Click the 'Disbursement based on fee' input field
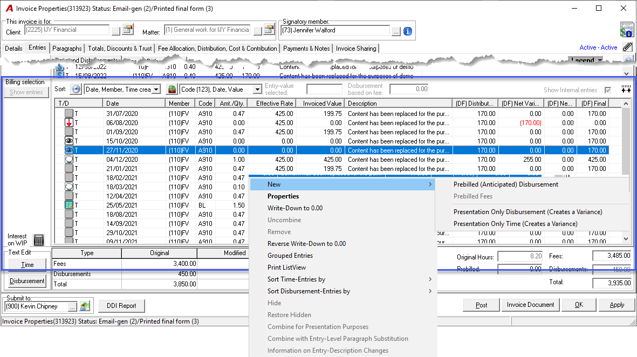This screenshot has height=357, width=637. (x=409, y=89)
